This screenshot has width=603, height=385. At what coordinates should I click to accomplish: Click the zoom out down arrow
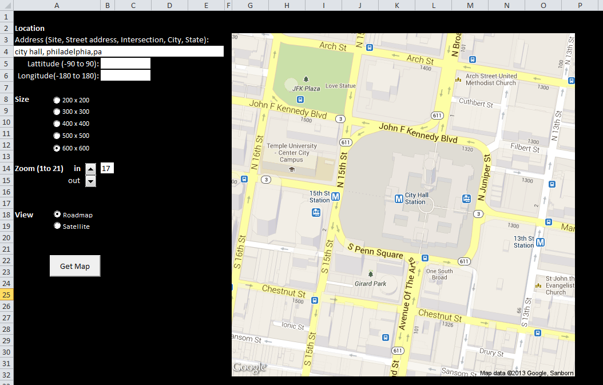pyautogui.click(x=90, y=181)
